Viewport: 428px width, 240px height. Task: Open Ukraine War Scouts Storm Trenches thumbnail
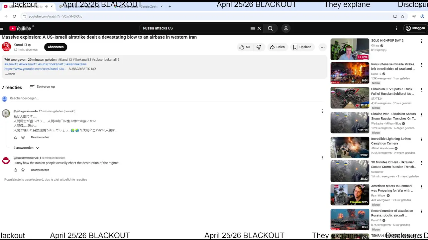[350, 123]
